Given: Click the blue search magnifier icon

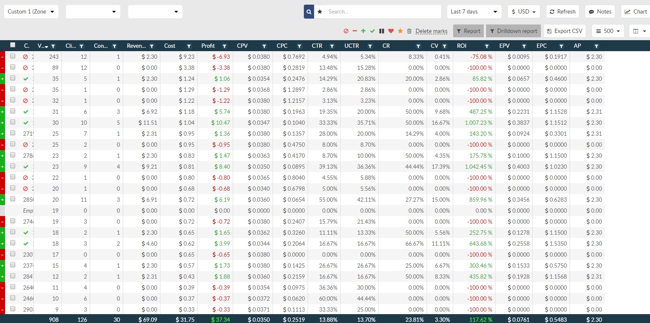Looking at the screenshot, I should point(309,12).
